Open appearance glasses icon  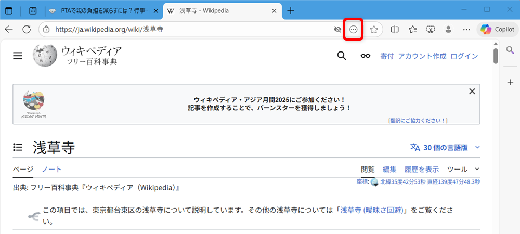tap(366, 56)
